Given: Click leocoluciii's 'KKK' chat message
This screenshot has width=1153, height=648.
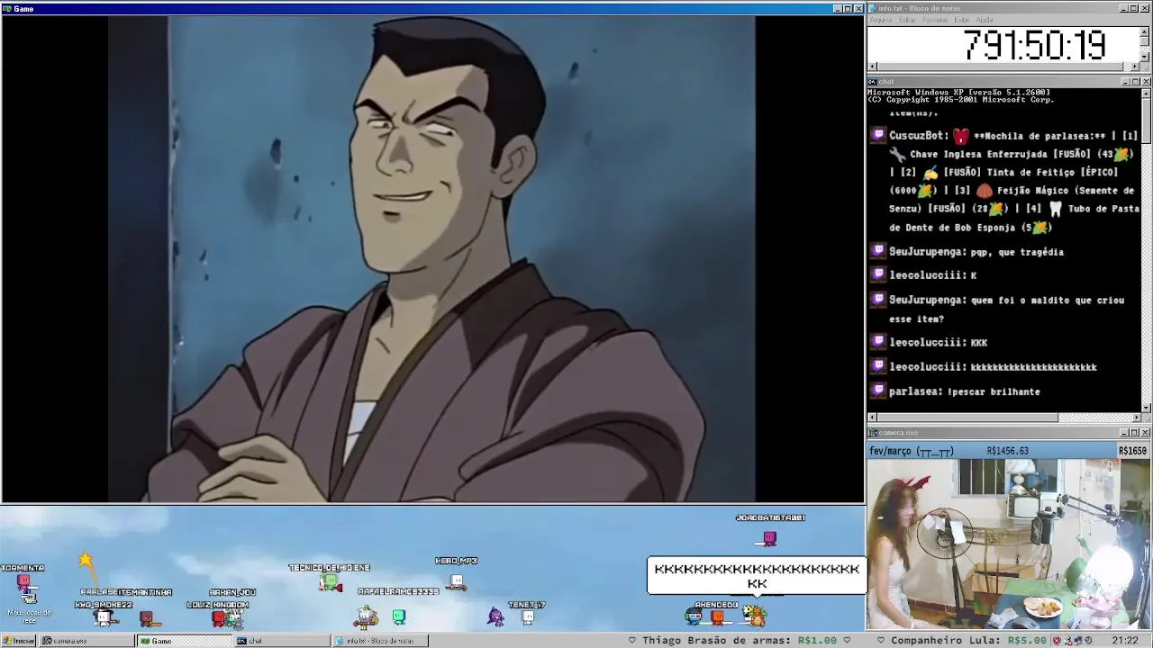Looking at the screenshot, I should click(x=978, y=342).
